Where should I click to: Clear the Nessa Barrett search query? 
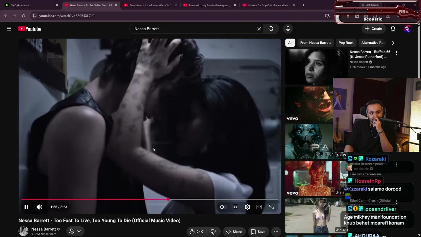(259, 29)
